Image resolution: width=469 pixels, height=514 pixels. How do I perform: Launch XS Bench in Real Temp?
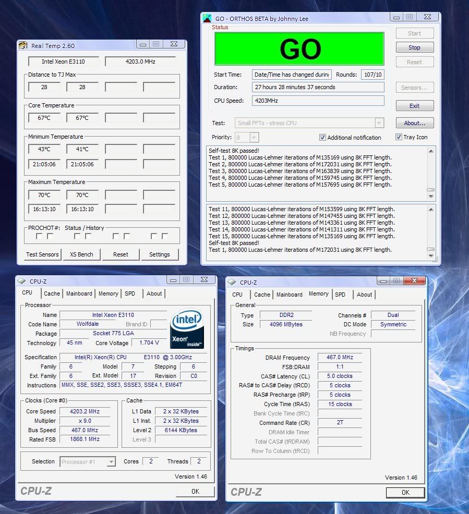coord(81,254)
